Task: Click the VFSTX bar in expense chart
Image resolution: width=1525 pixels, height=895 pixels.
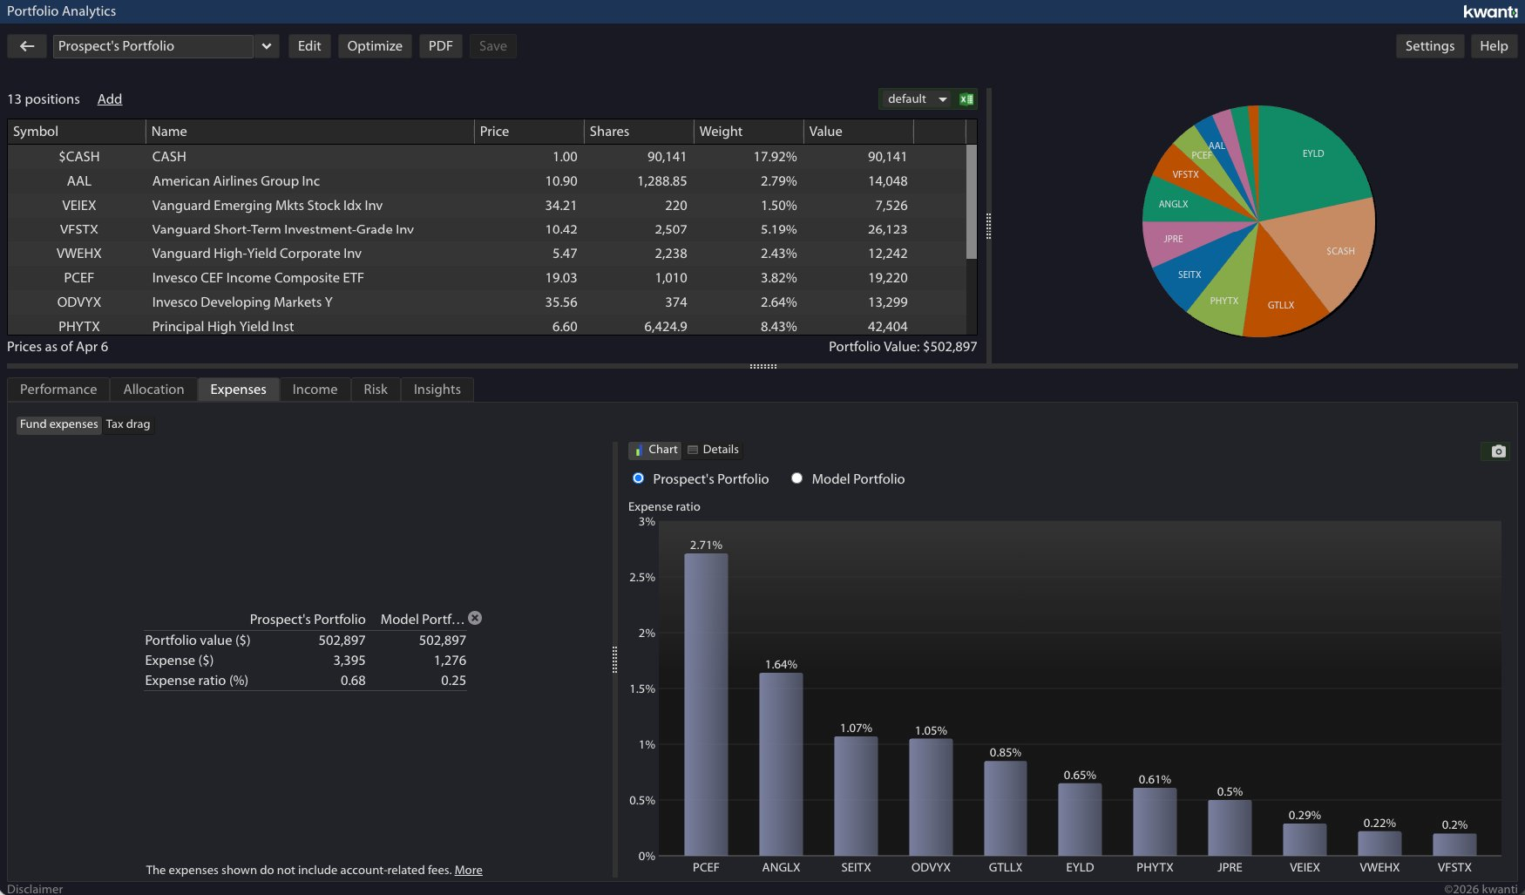Action: pyautogui.click(x=1454, y=844)
